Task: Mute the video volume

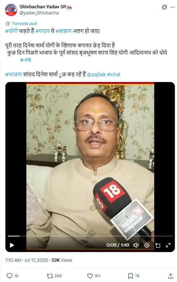Action: pyautogui.click(x=136, y=245)
